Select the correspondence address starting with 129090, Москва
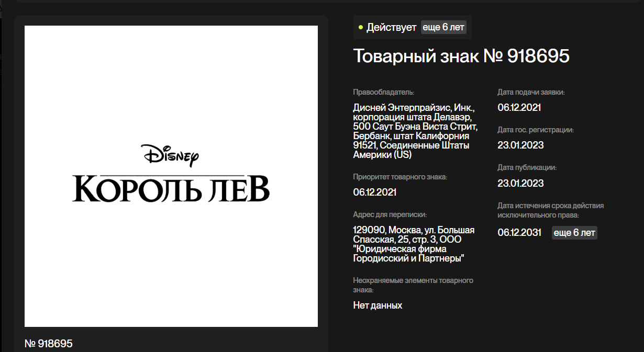This screenshot has width=644, height=352. click(x=414, y=244)
